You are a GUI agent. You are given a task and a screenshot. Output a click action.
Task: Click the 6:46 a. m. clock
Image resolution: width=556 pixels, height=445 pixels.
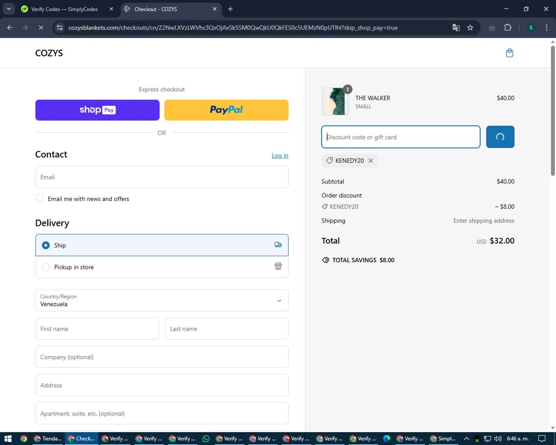tap(518, 439)
